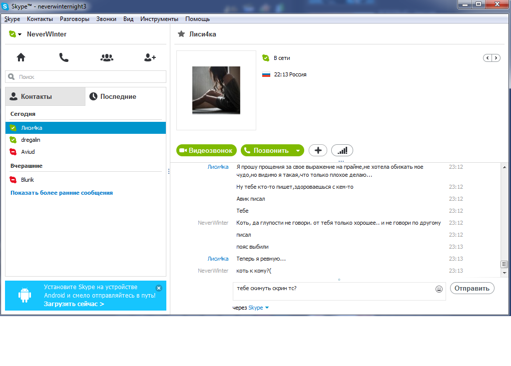Screen dimensions: 511x366
Task: Click the previous arrow in profile panel
Action: pyautogui.click(x=488, y=58)
